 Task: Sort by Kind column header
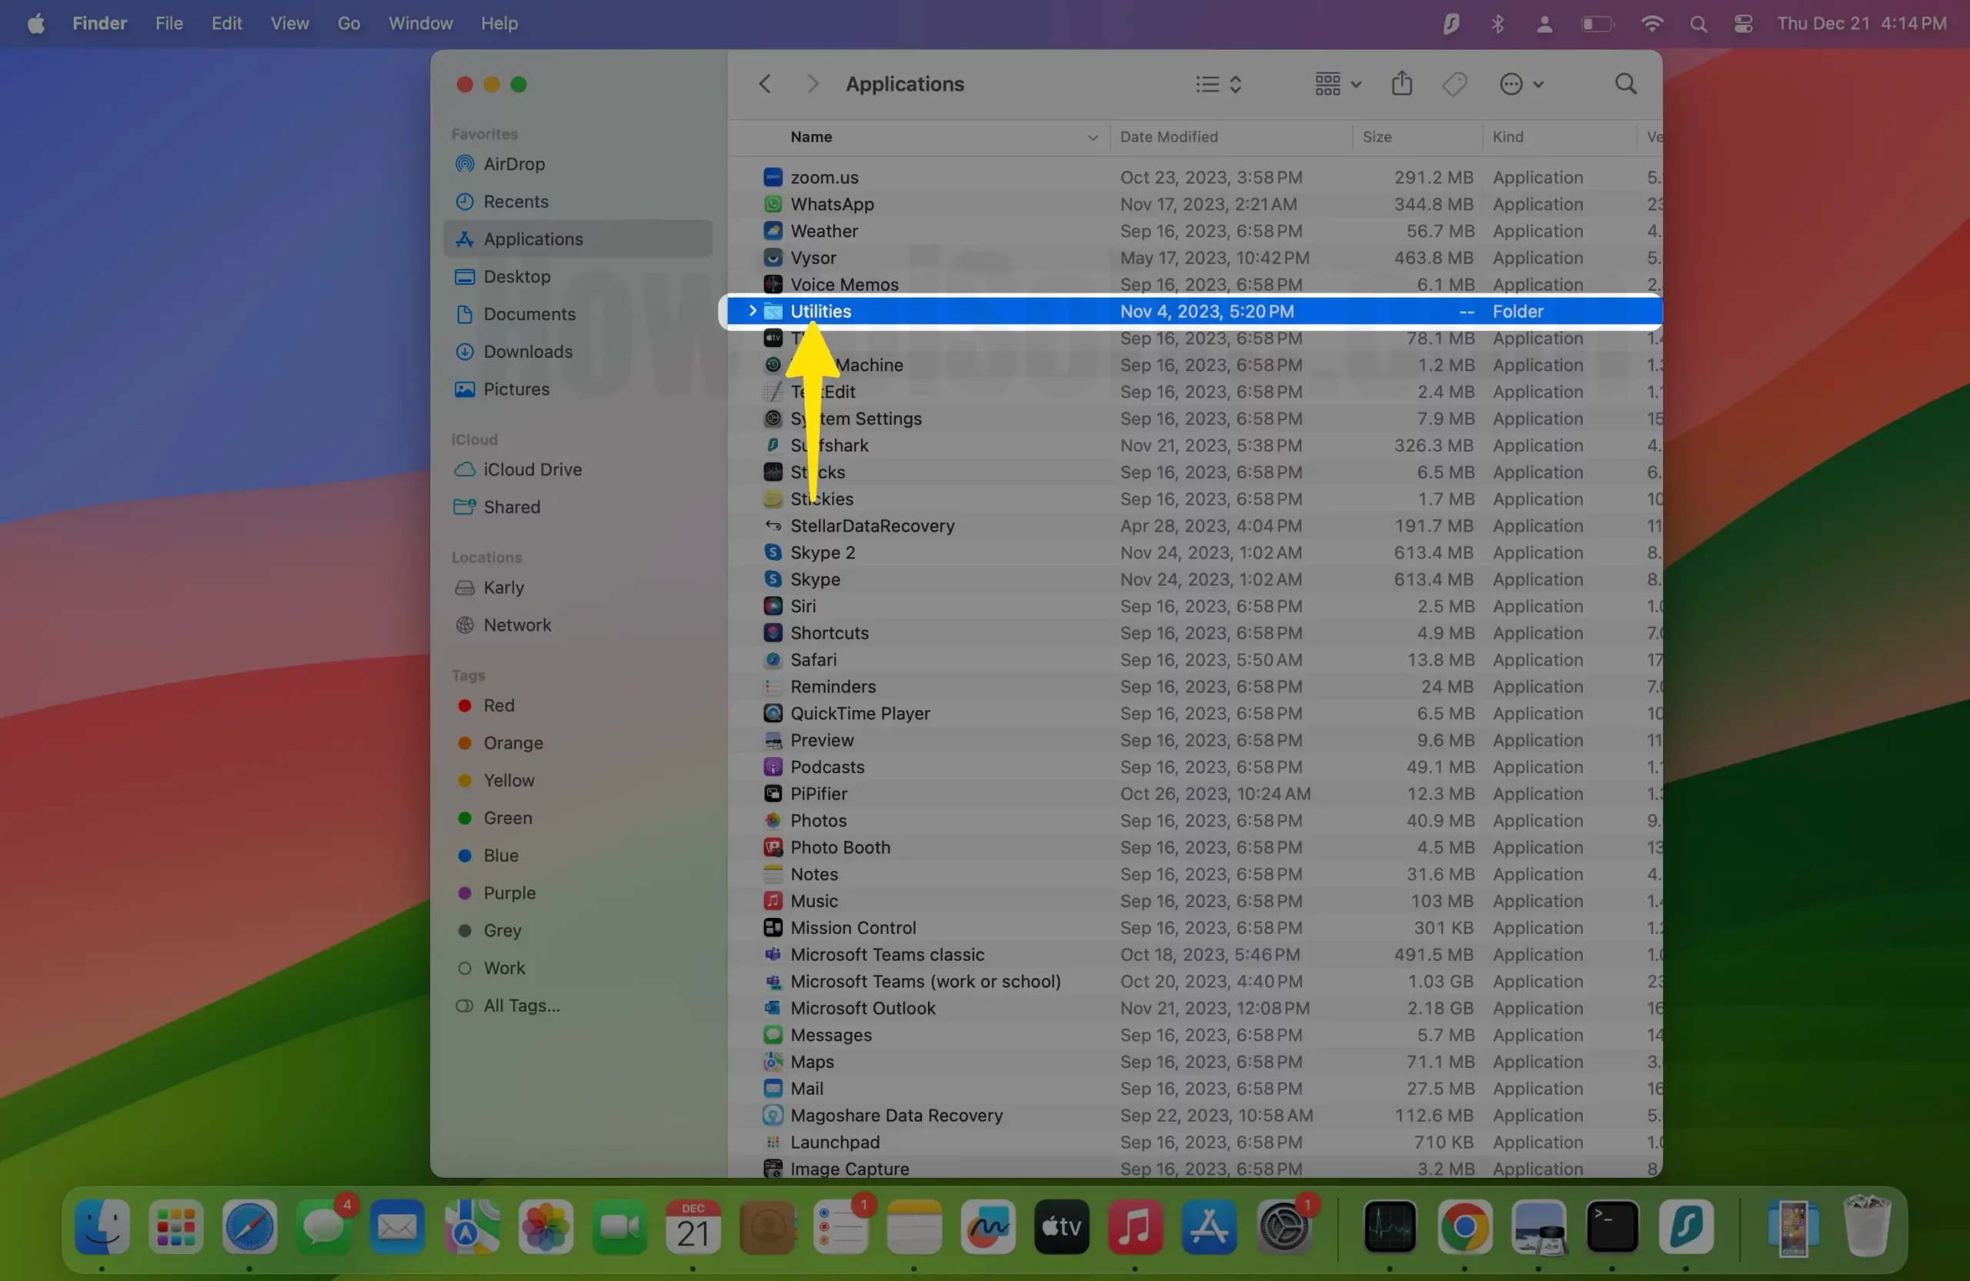[x=1508, y=138]
